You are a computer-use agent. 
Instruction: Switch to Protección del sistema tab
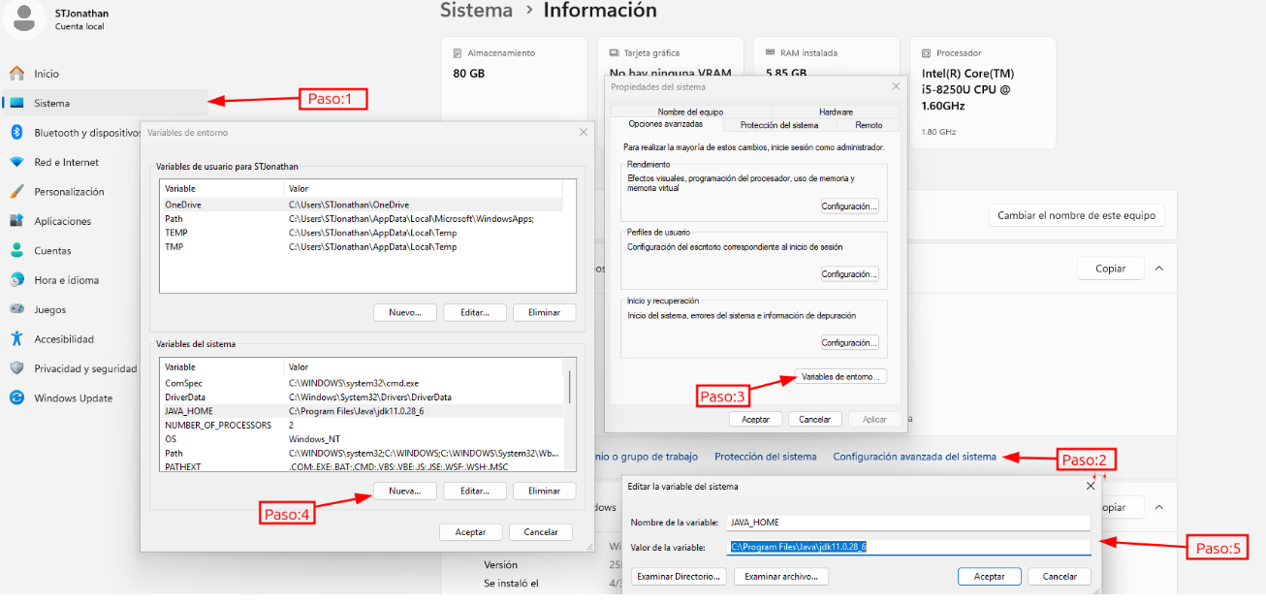point(778,125)
